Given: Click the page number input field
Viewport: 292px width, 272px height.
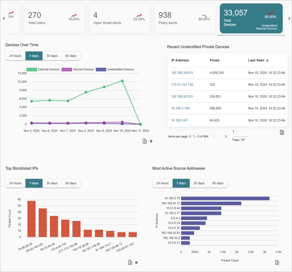Looking at the screenshot, I should (241, 132).
